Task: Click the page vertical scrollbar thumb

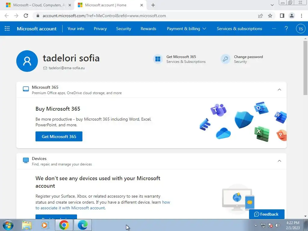Action: tap(305, 68)
